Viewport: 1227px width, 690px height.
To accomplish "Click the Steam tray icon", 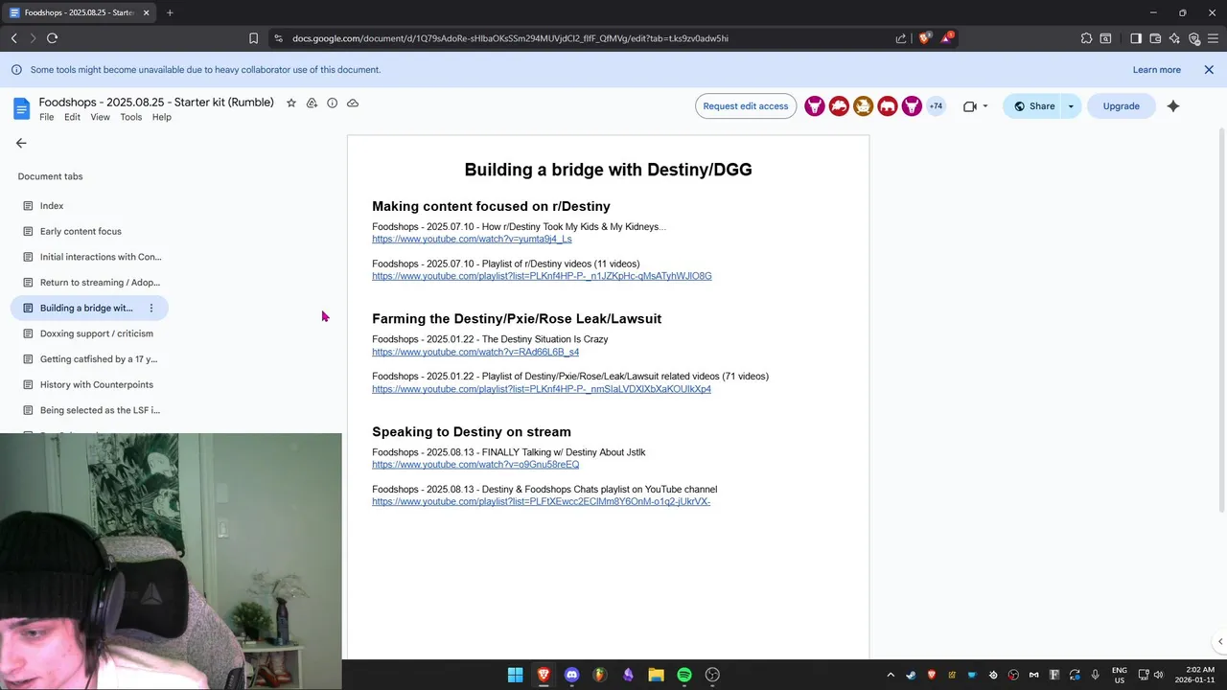I will pos(911,675).
